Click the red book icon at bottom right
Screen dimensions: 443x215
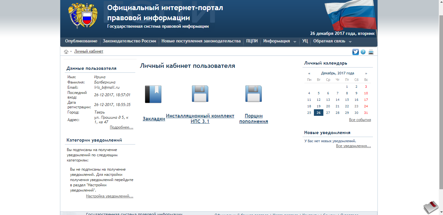[x=431, y=207]
